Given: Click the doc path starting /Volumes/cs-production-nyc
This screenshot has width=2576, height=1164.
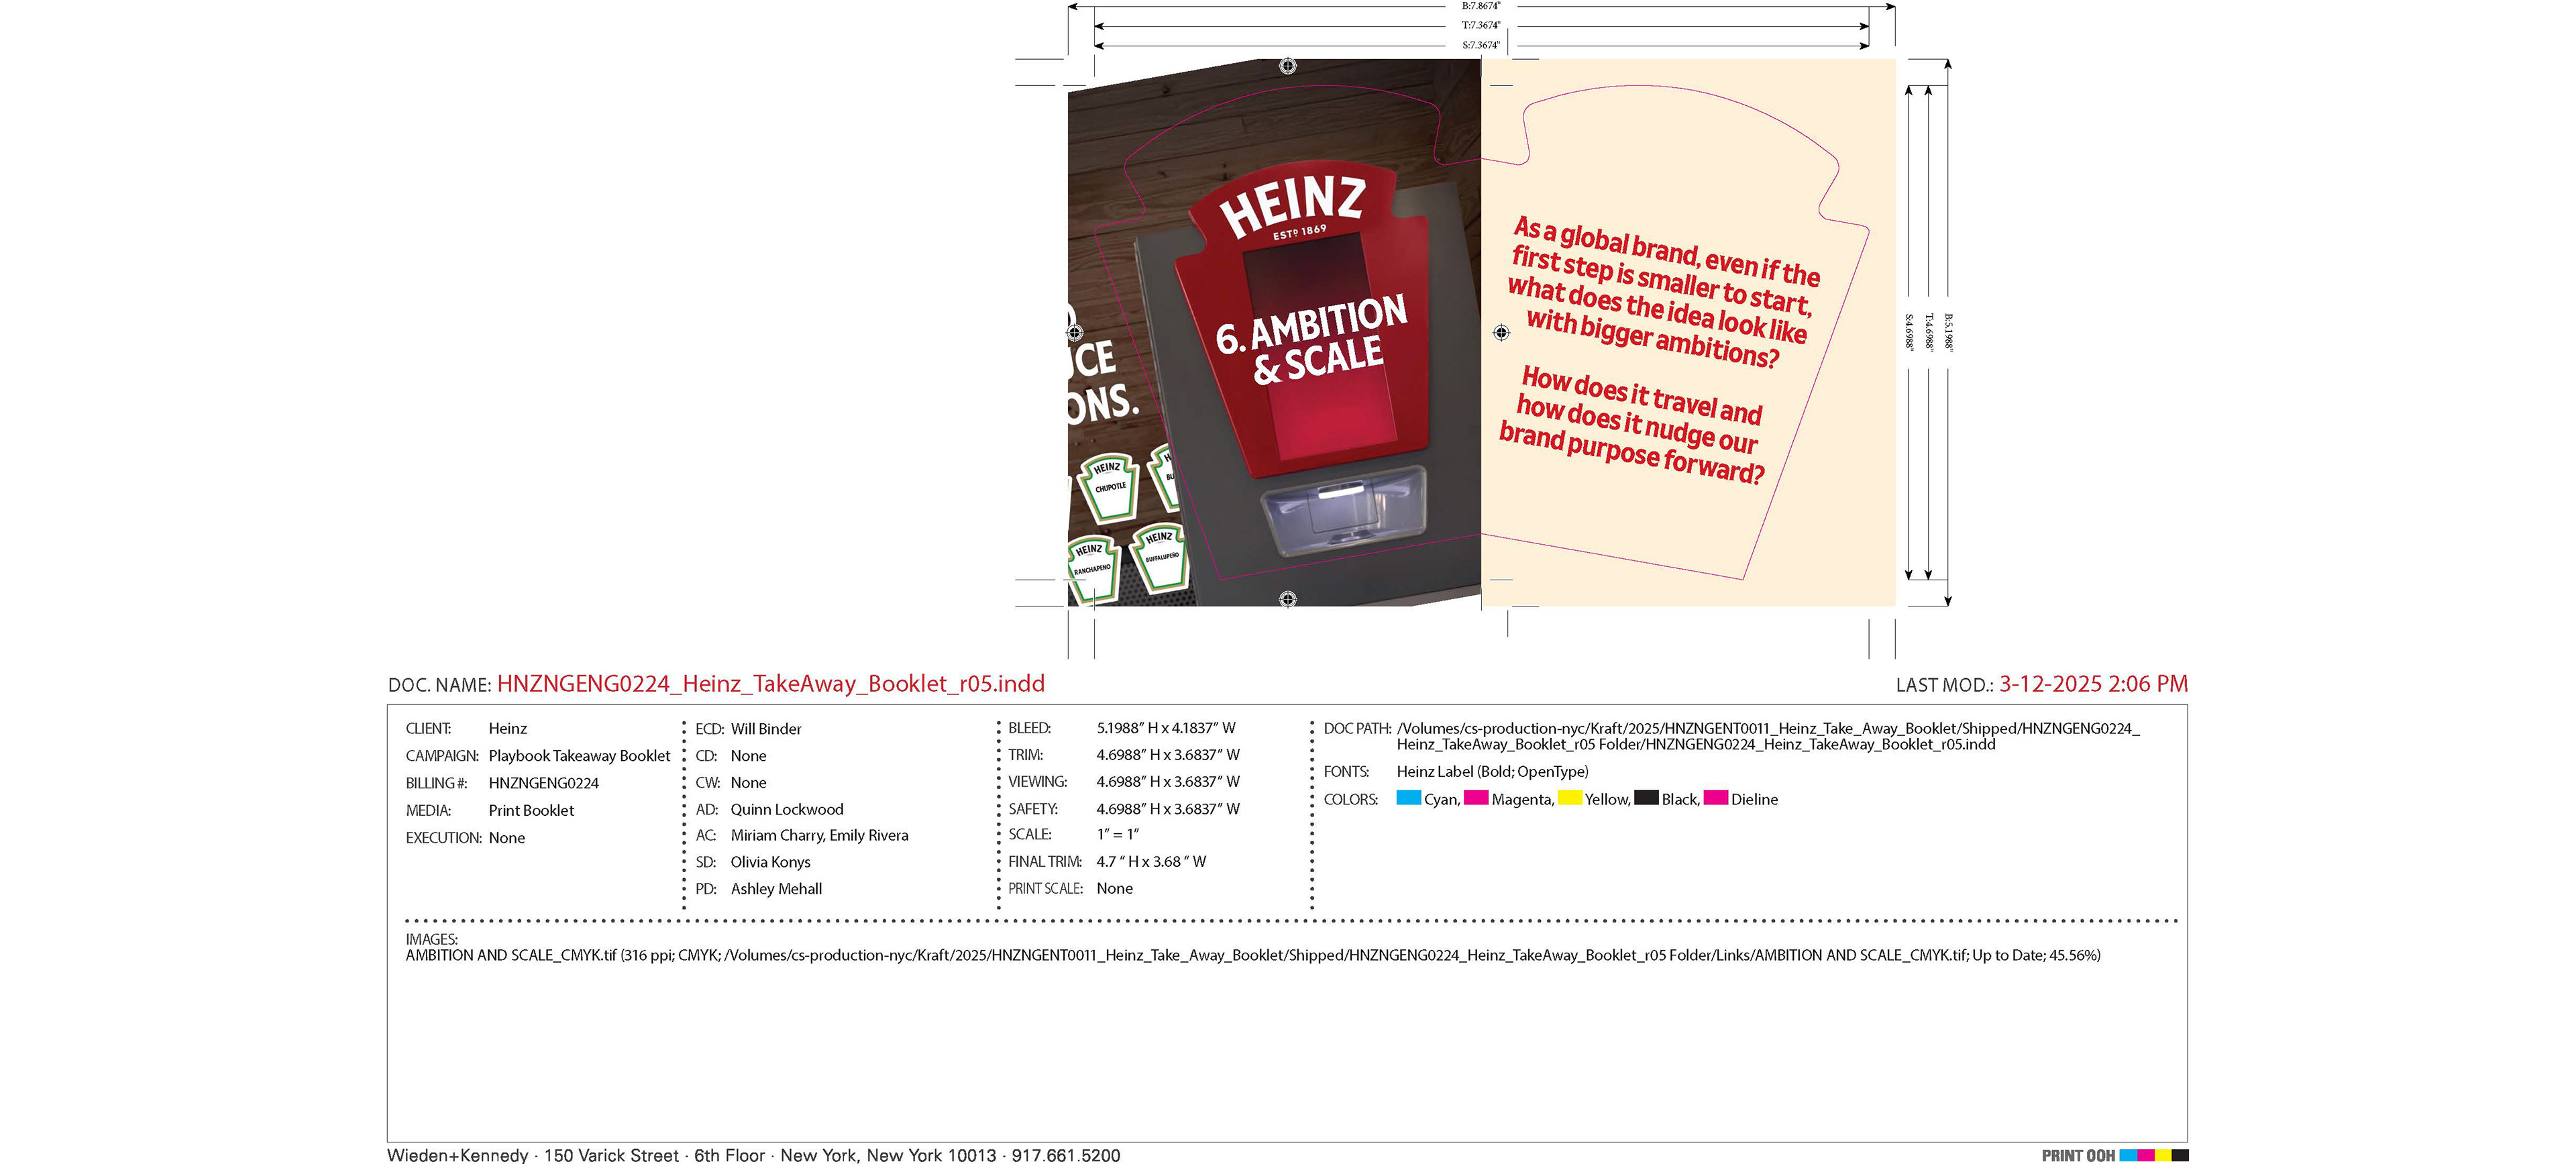Looking at the screenshot, I should pos(1768,736).
